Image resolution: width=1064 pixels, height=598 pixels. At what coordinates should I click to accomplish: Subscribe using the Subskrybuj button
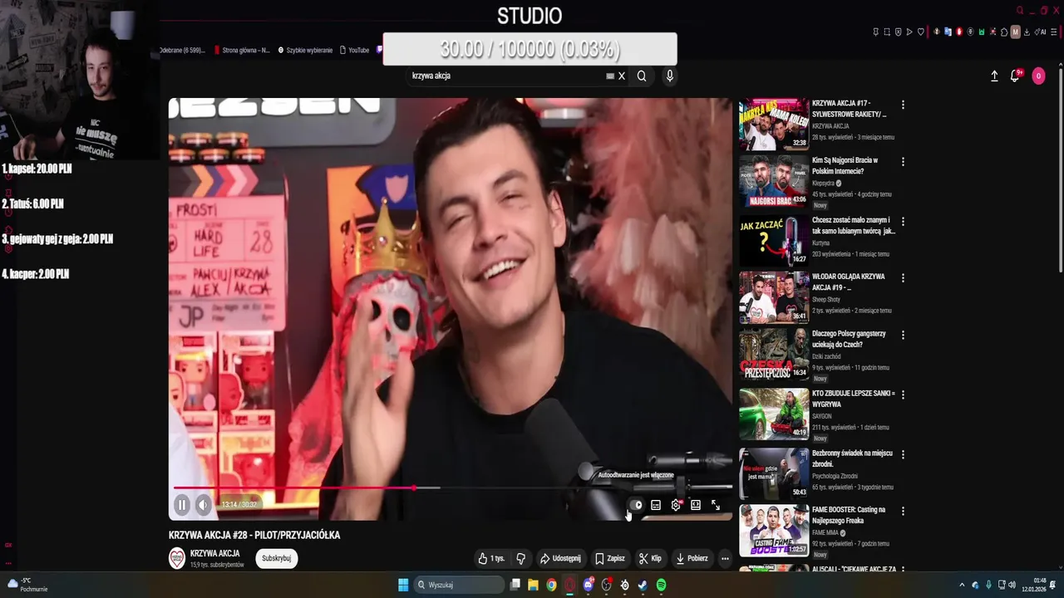[x=276, y=558]
